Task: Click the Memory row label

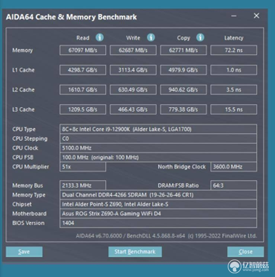Action: coord(22,50)
